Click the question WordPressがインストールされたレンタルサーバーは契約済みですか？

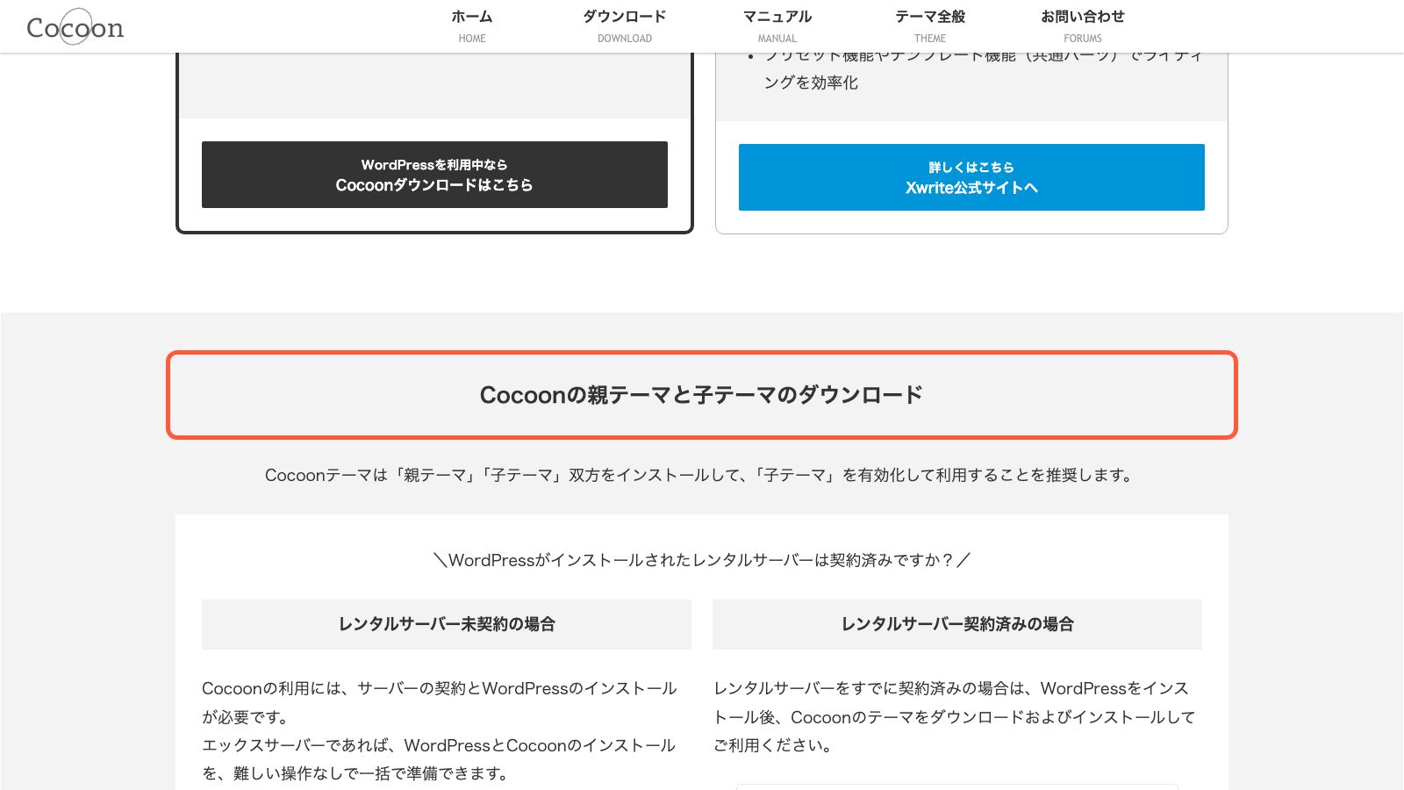pos(702,560)
